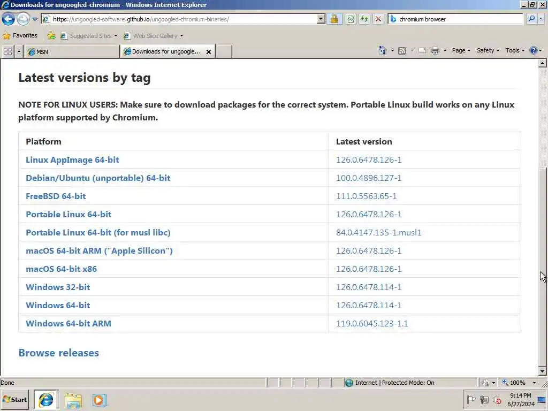
Task: Open the Favorites star button
Action: pos(20,36)
